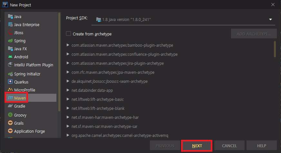
Task: Expand maven-archetype-har node
Action: 68,117
